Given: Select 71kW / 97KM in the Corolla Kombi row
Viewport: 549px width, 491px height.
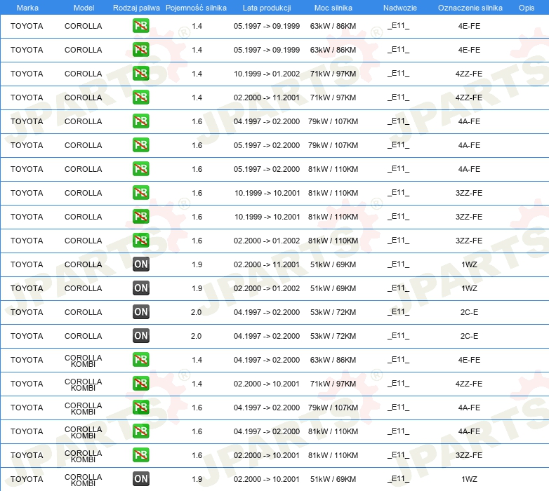Looking at the screenshot, I should click(x=333, y=384).
